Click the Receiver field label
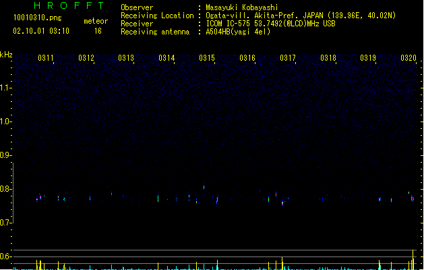The width and height of the screenshot is (424, 270). pos(137,24)
